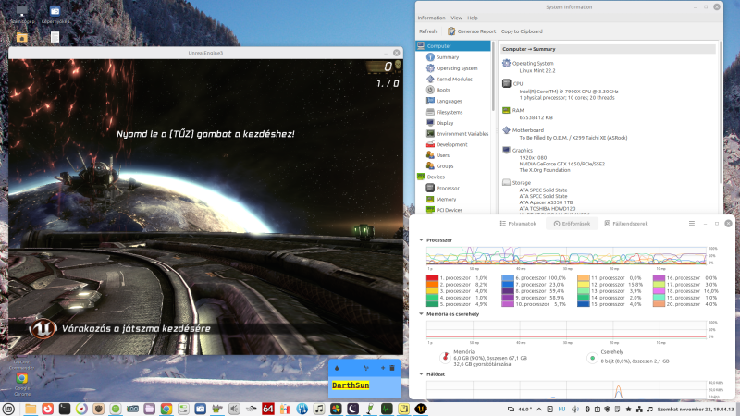Click the volume tray icon
This screenshot has height=416, width=740.
pos(574,410)
